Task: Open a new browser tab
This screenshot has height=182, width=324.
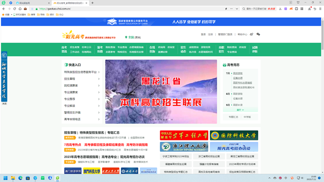Action: [x=93, y=3]
